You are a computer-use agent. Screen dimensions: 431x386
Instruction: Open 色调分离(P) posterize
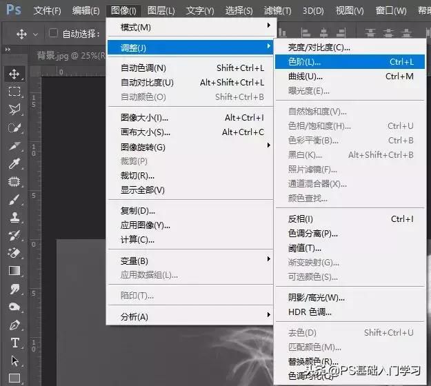point(350,234)
